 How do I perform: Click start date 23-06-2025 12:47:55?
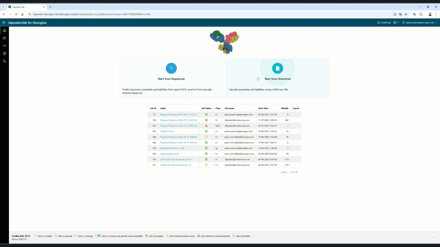pyautogui.click(x=267, y=131)
